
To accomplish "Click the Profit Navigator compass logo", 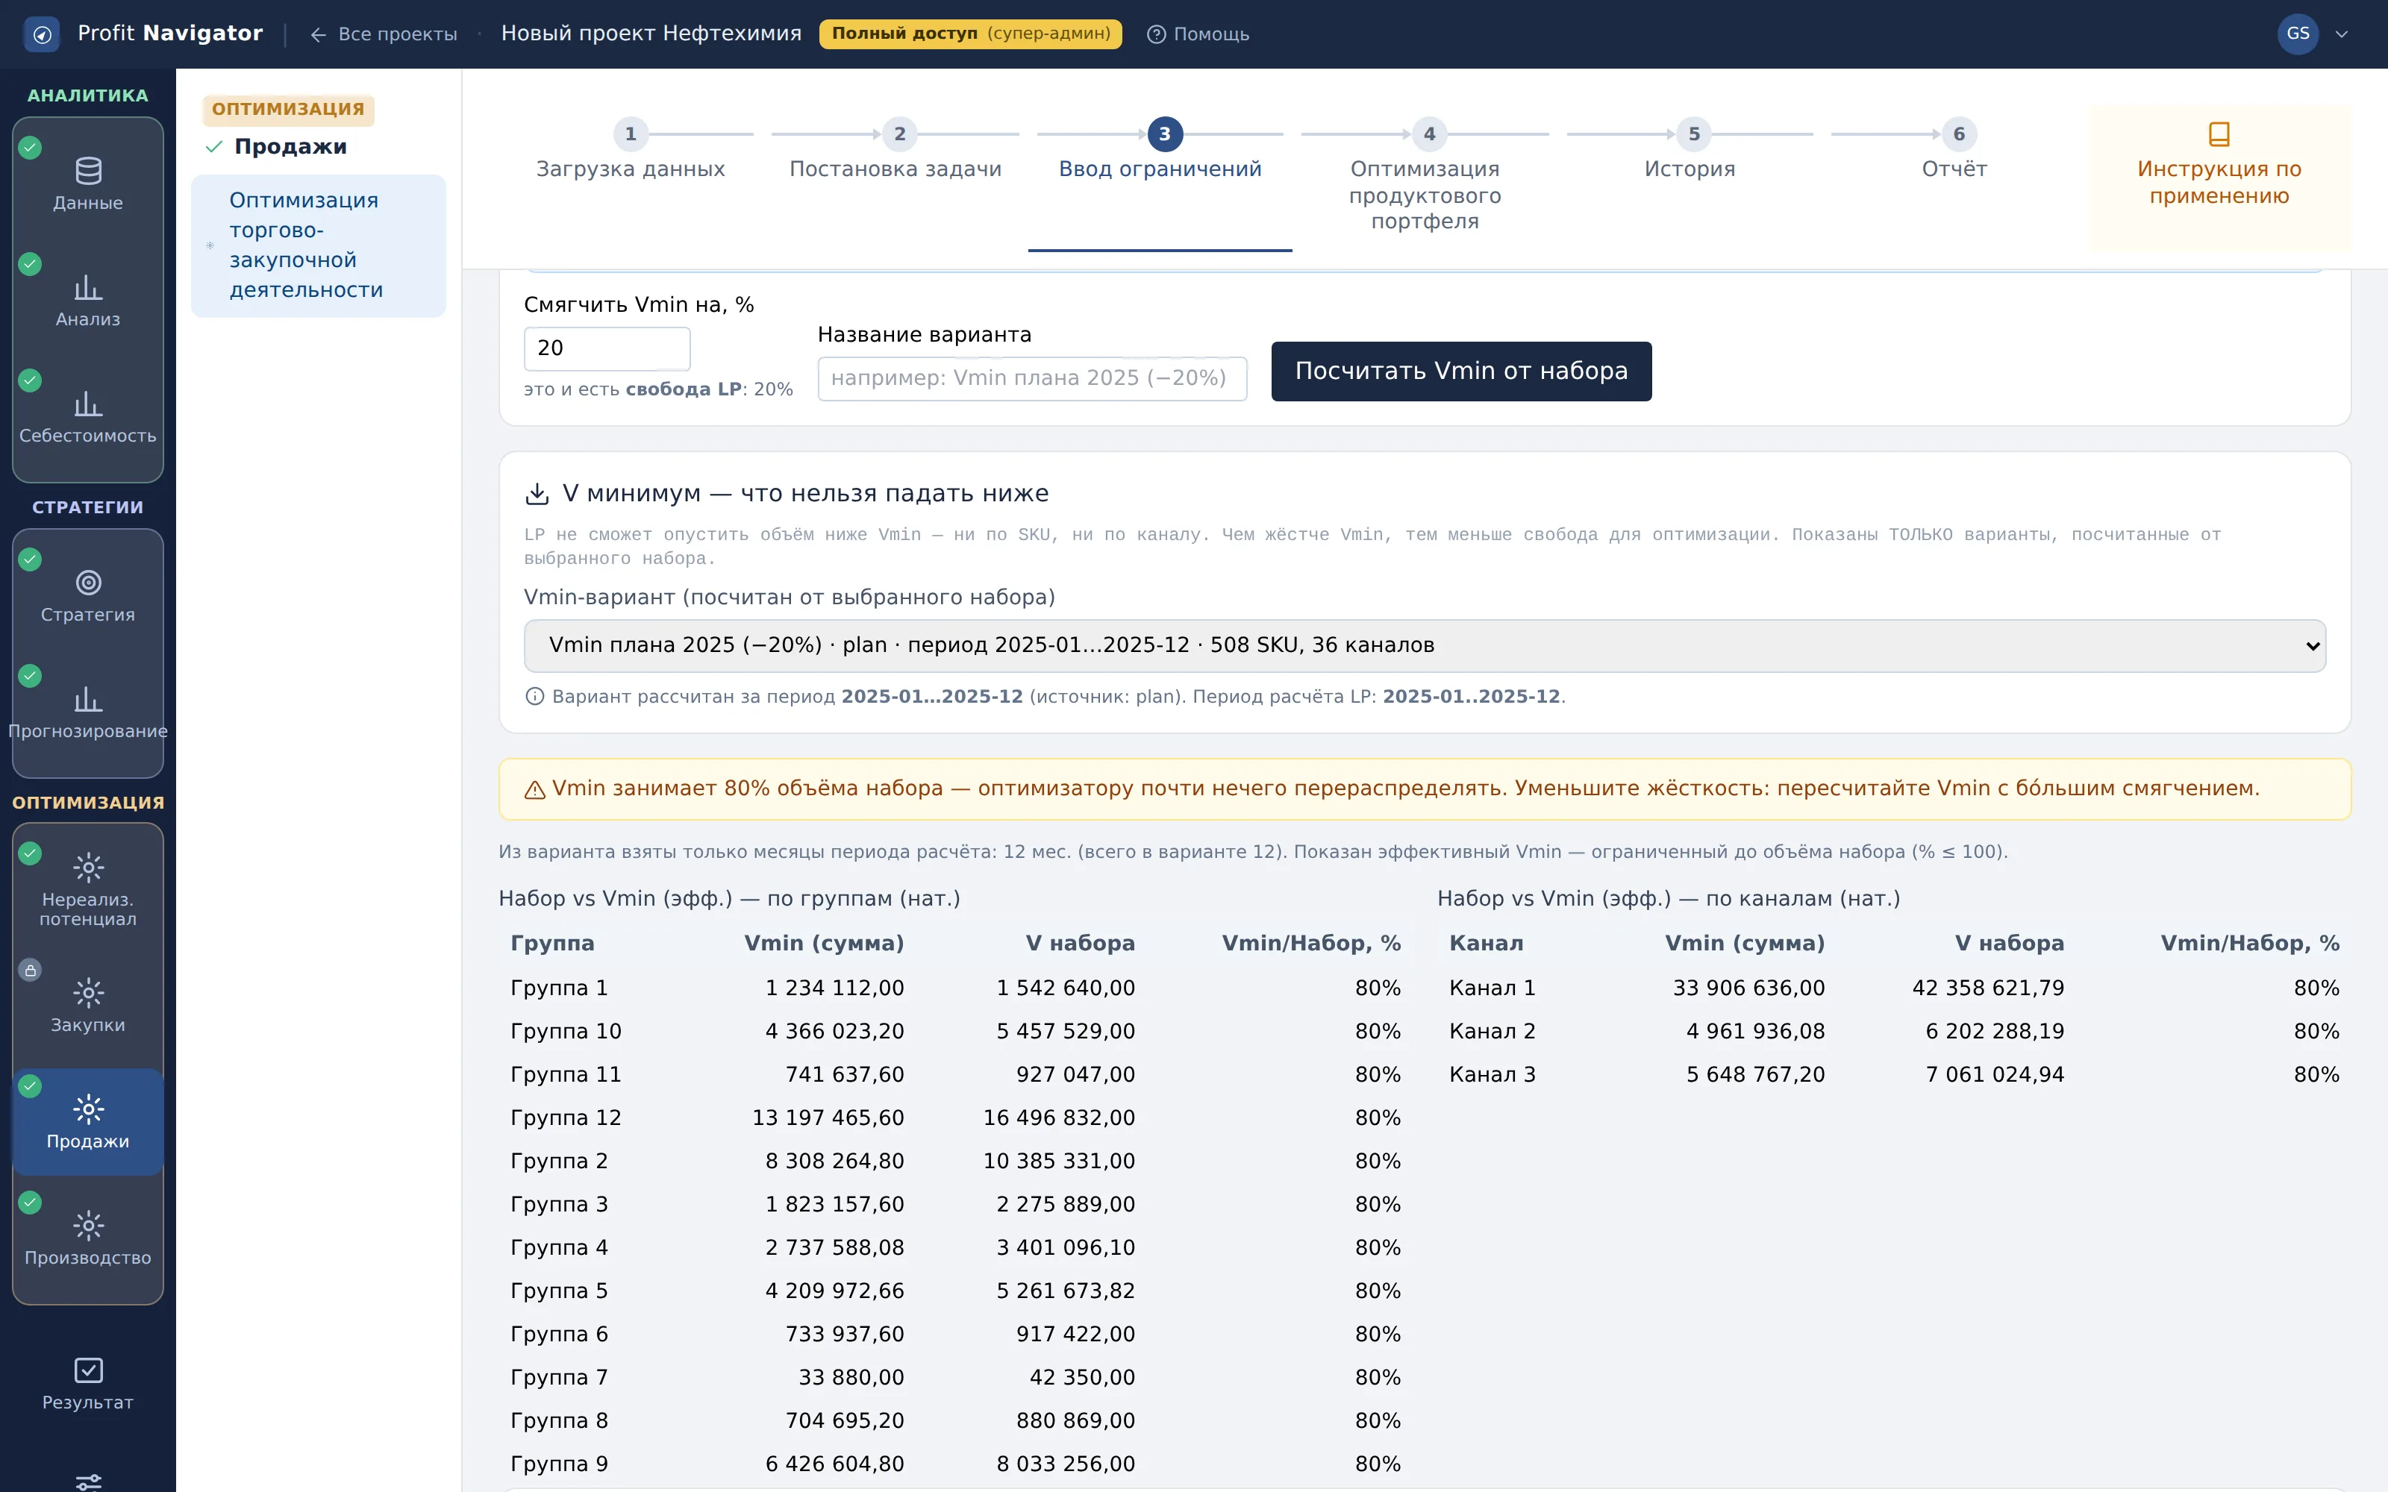I will click(x=42, y=34).
